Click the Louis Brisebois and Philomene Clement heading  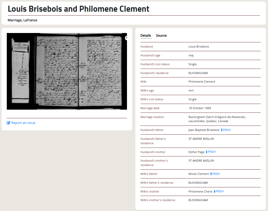[x=79, y=9]
